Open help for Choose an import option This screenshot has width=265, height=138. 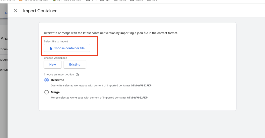point(77,75)
